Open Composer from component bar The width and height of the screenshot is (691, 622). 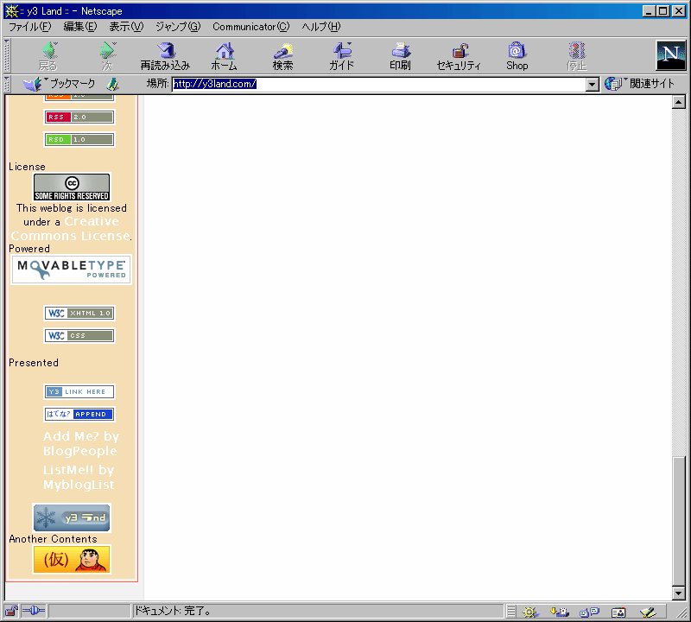[649, 612]
